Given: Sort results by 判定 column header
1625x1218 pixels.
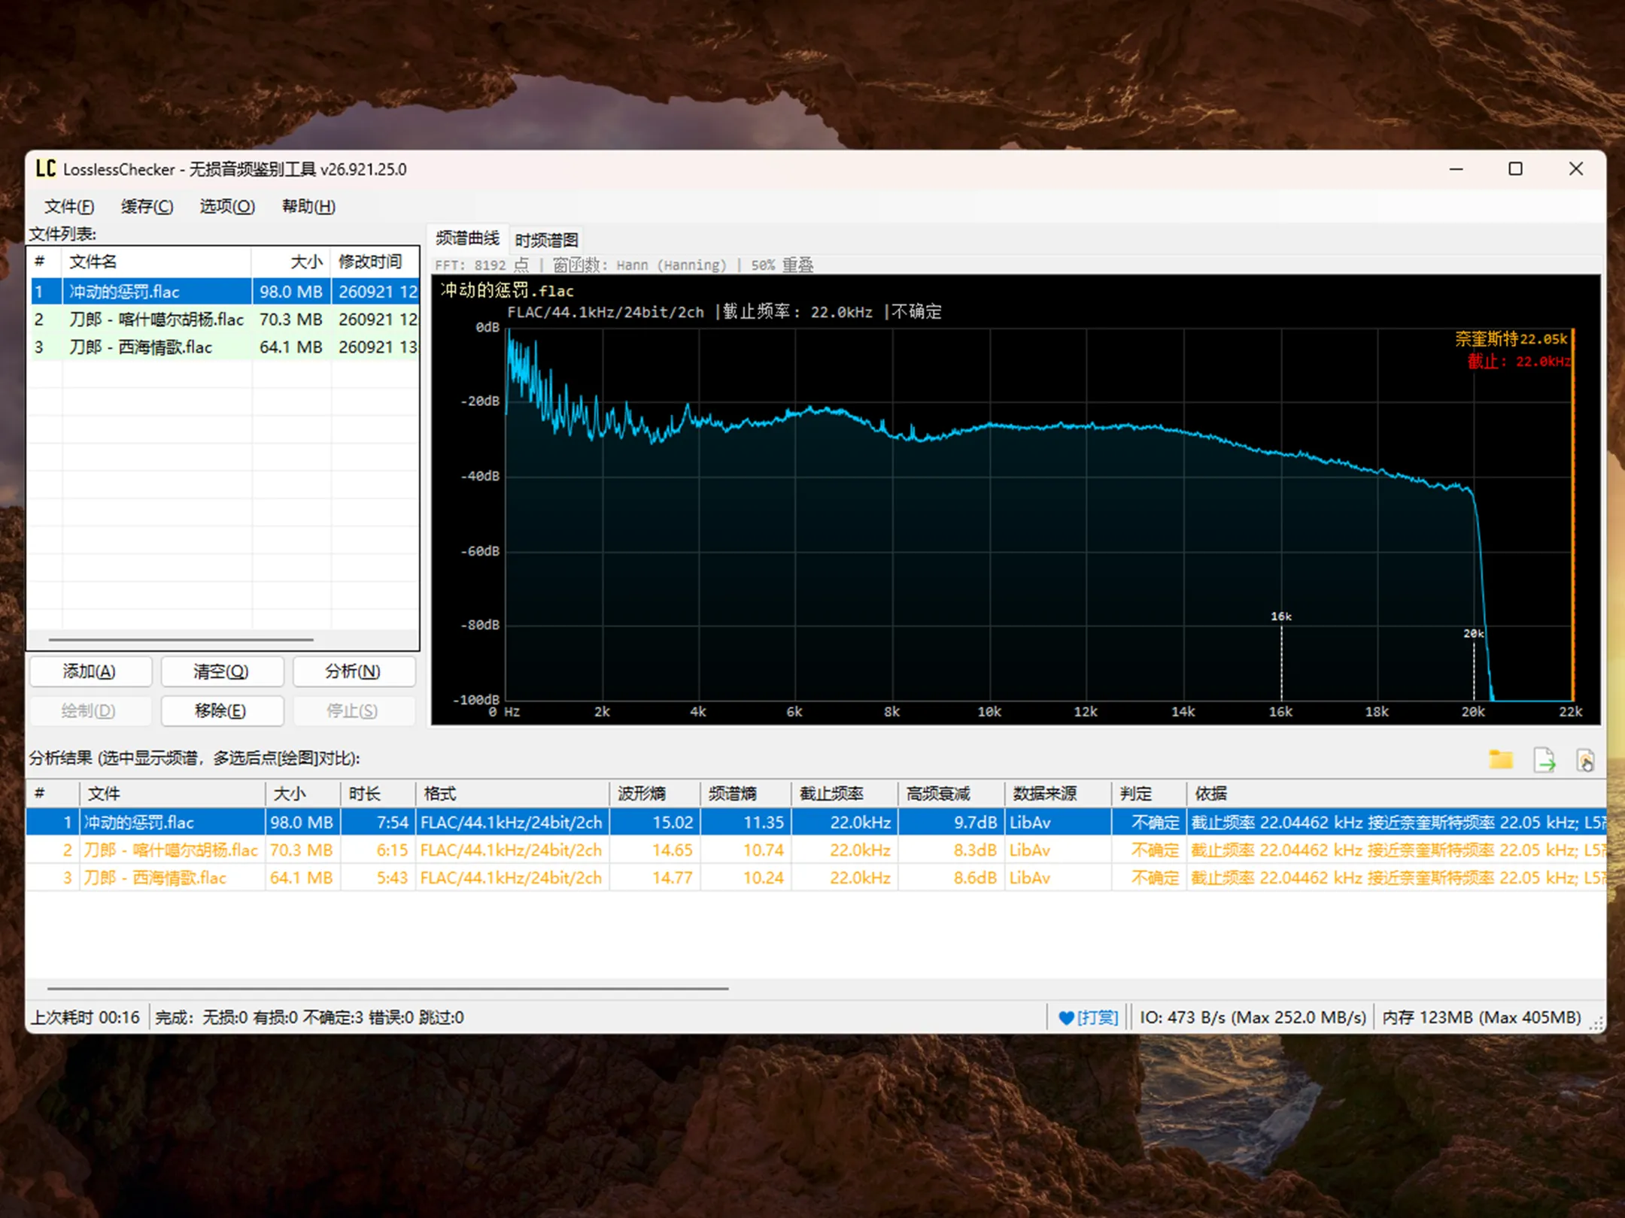Looking at the screenshot, I should pos(1149,793).
